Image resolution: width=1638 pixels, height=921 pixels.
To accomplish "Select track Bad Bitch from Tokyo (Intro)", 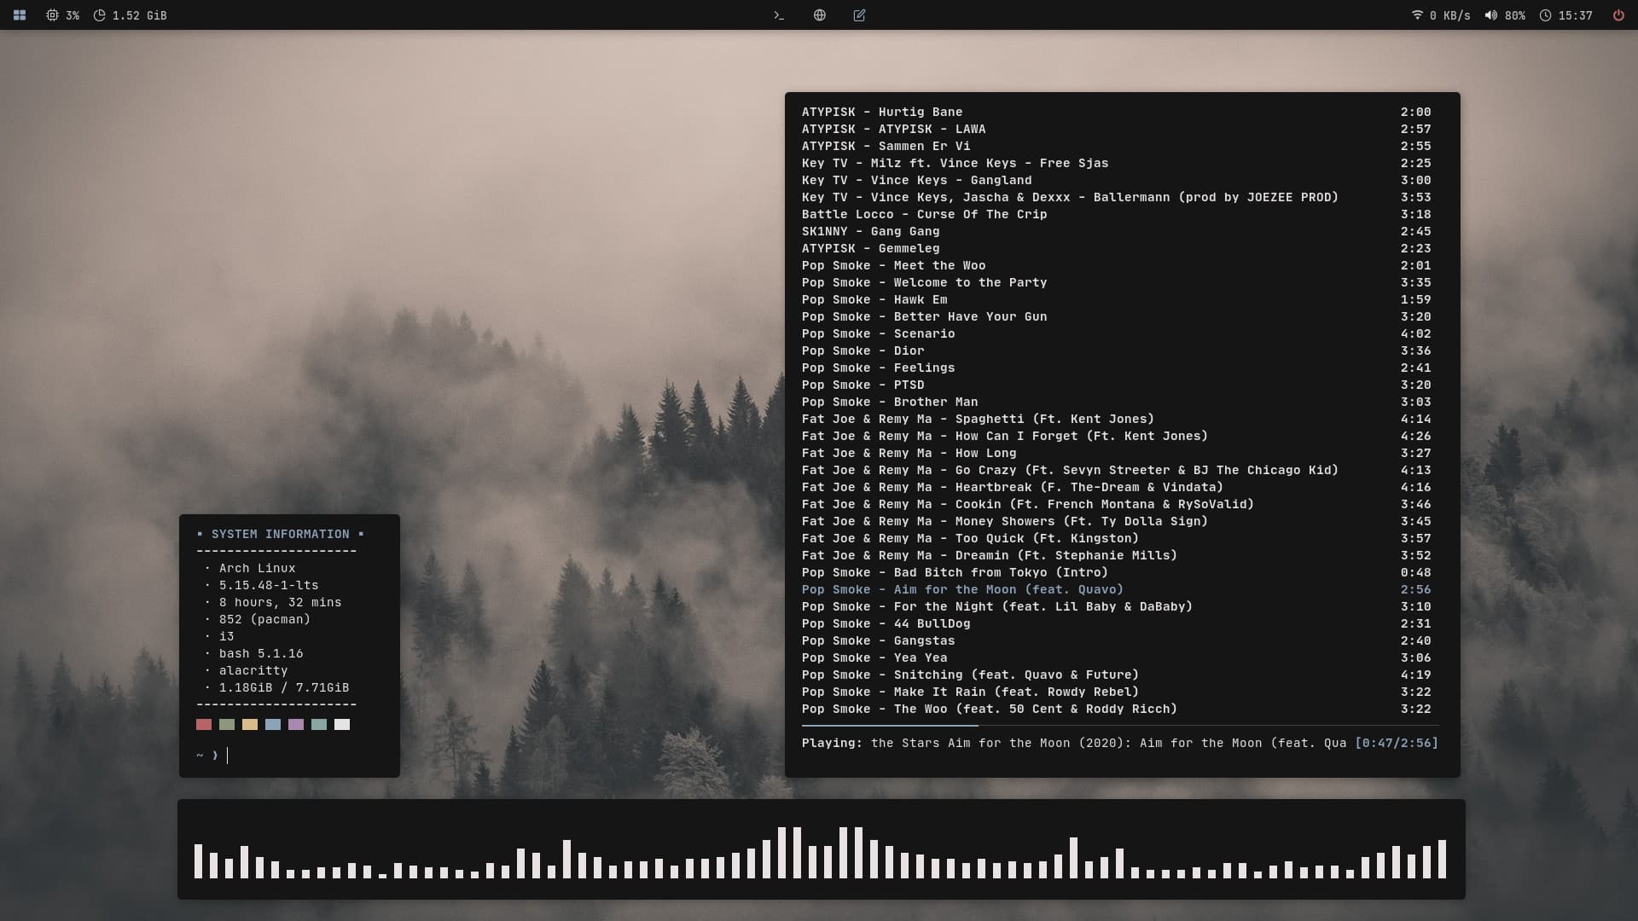I will pyautogui.click(x=1117, y=572).
